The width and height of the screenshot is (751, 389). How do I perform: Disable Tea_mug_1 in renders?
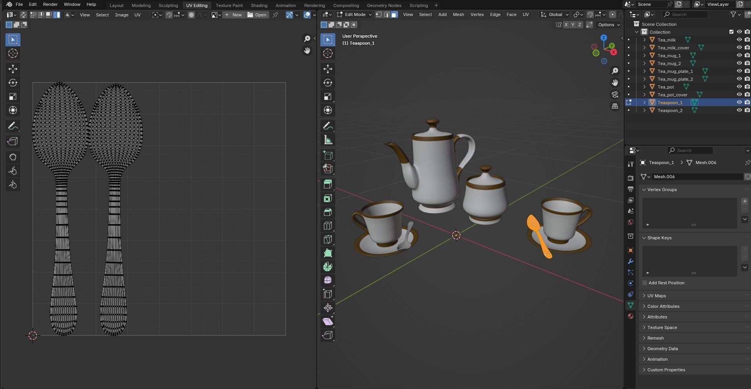747,55
